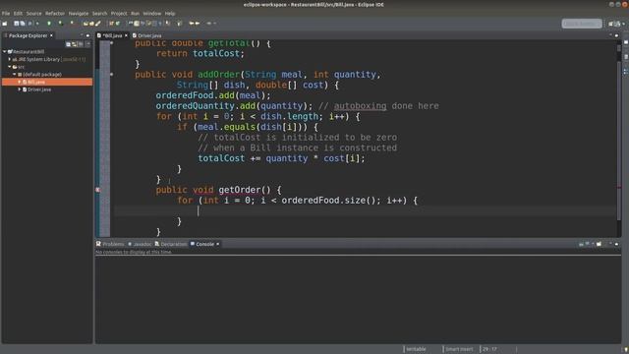Click the Open Perspective icon
This screenshot has height=354, width=629.
(x=611, y=24)
